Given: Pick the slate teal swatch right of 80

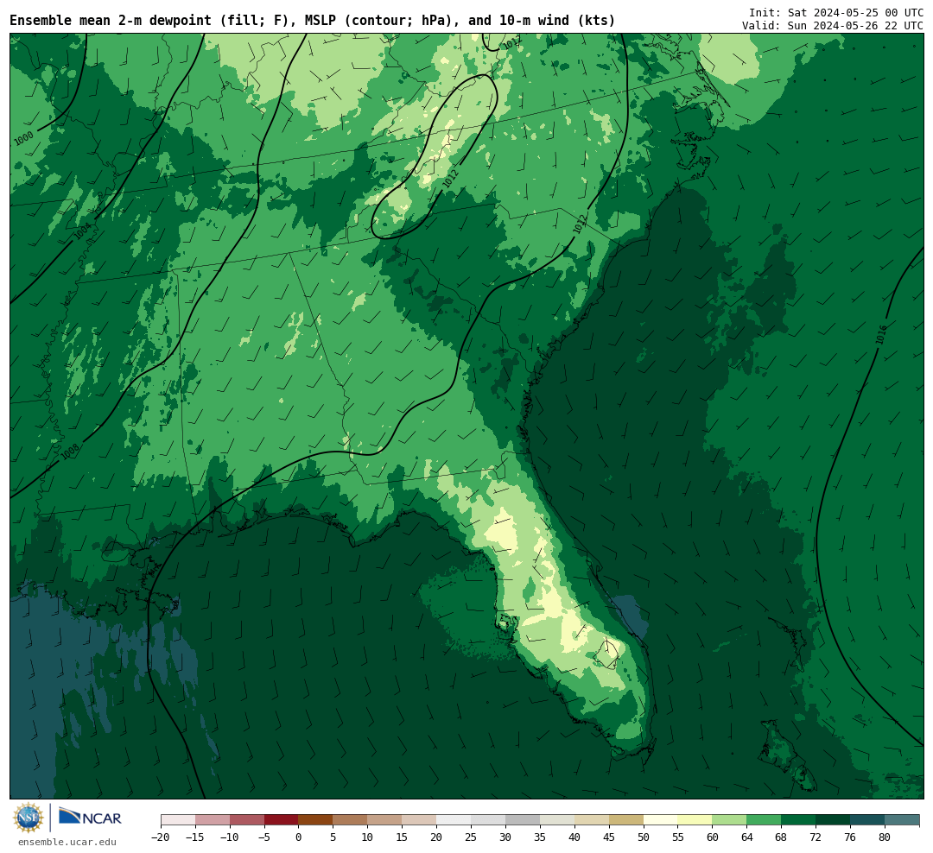Looking at the screenshot, I should 903,820.
